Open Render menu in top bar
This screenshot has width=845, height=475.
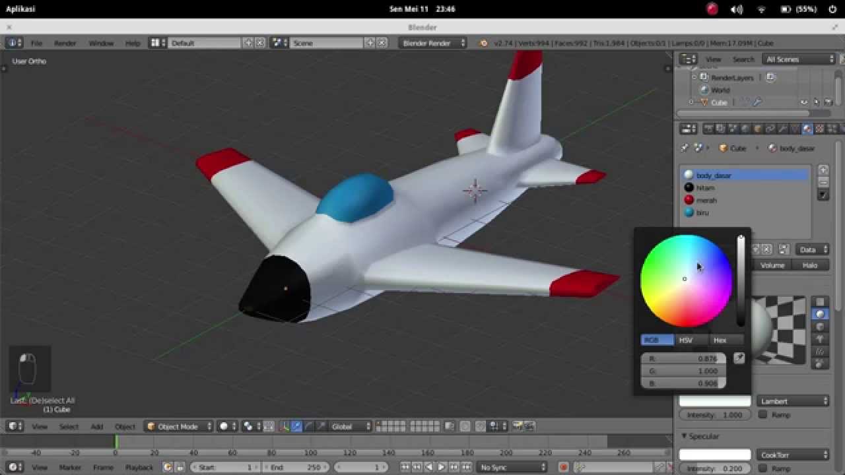65,43
